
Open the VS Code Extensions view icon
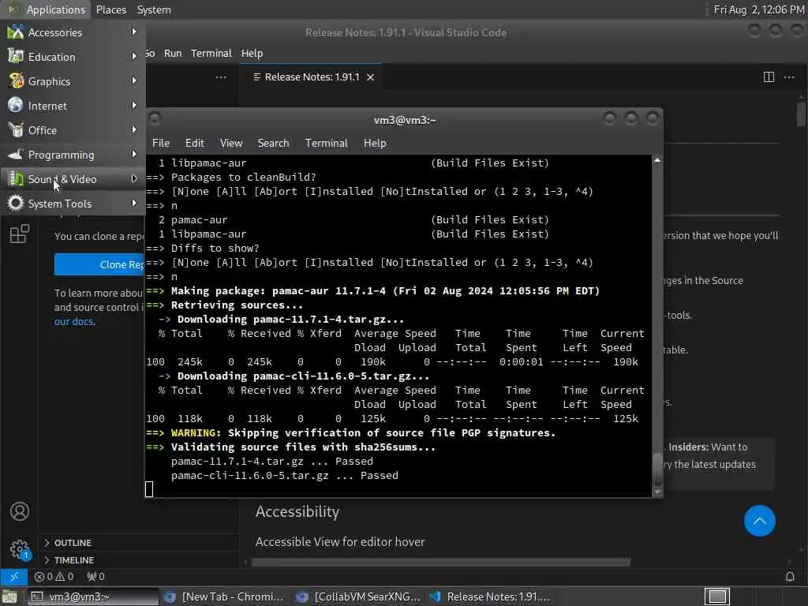point(20,234)
